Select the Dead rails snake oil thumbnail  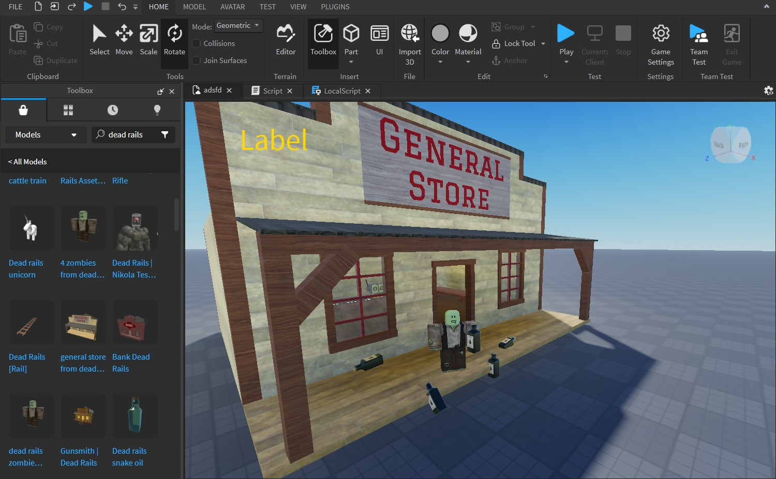pos(135,416)
